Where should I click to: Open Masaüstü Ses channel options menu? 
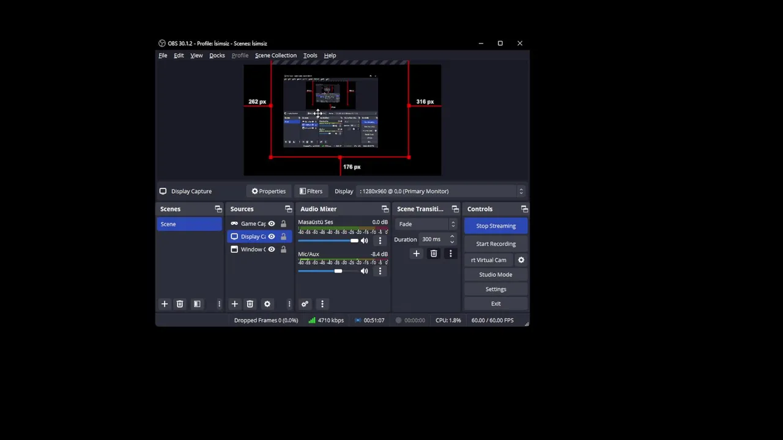coord(380,240)
